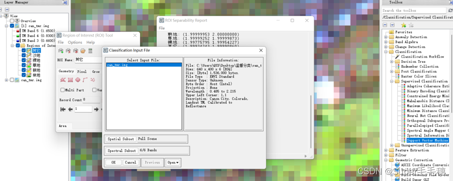The image size is (453, 181).
Task: Toggle checkbox of bottom can_tmr.img layer
Action: tap(12, 80)
